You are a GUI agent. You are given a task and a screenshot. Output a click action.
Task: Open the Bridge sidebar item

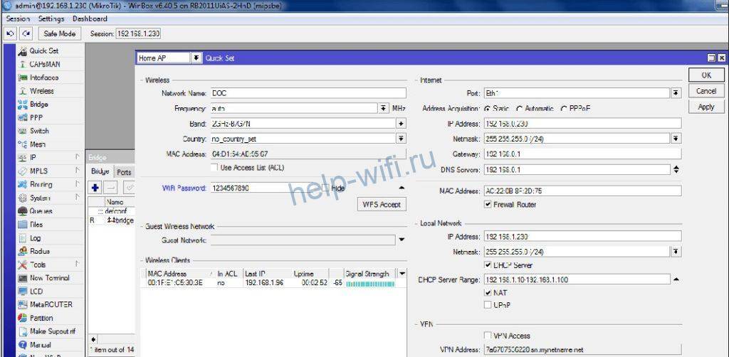(x=38, y=105)
